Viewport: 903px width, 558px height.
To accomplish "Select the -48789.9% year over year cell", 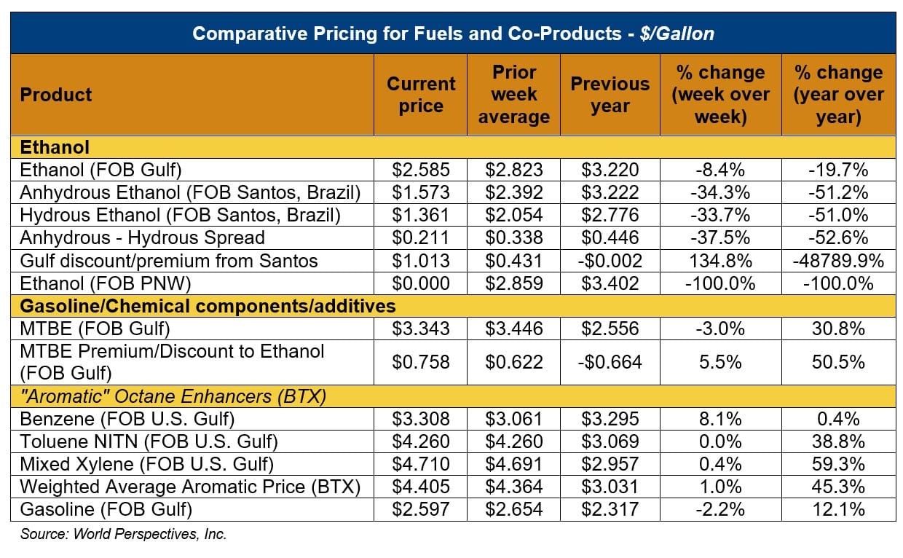I will tap(838, 261).
